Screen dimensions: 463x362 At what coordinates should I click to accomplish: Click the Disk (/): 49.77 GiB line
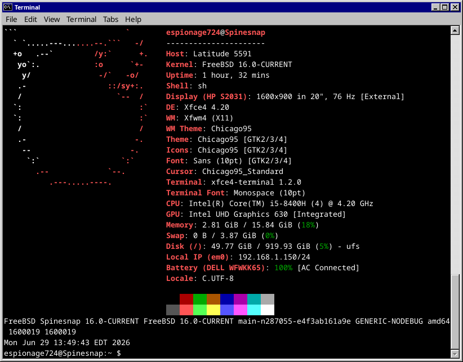pos(263,247)
